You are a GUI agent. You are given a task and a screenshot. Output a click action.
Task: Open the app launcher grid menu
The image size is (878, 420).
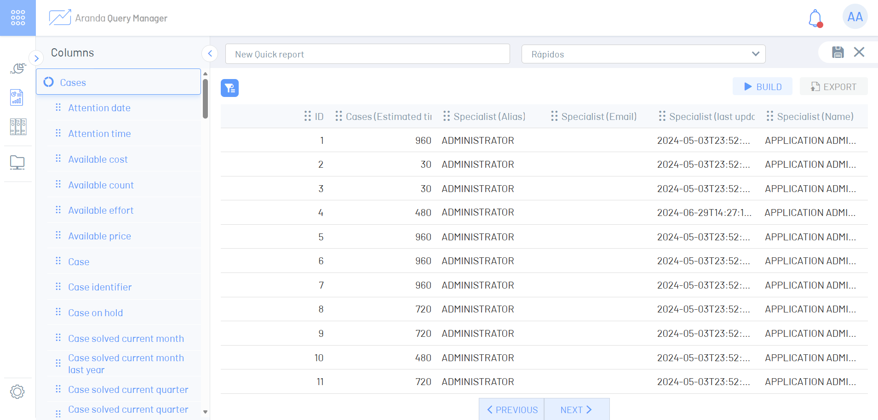(17, 17)
